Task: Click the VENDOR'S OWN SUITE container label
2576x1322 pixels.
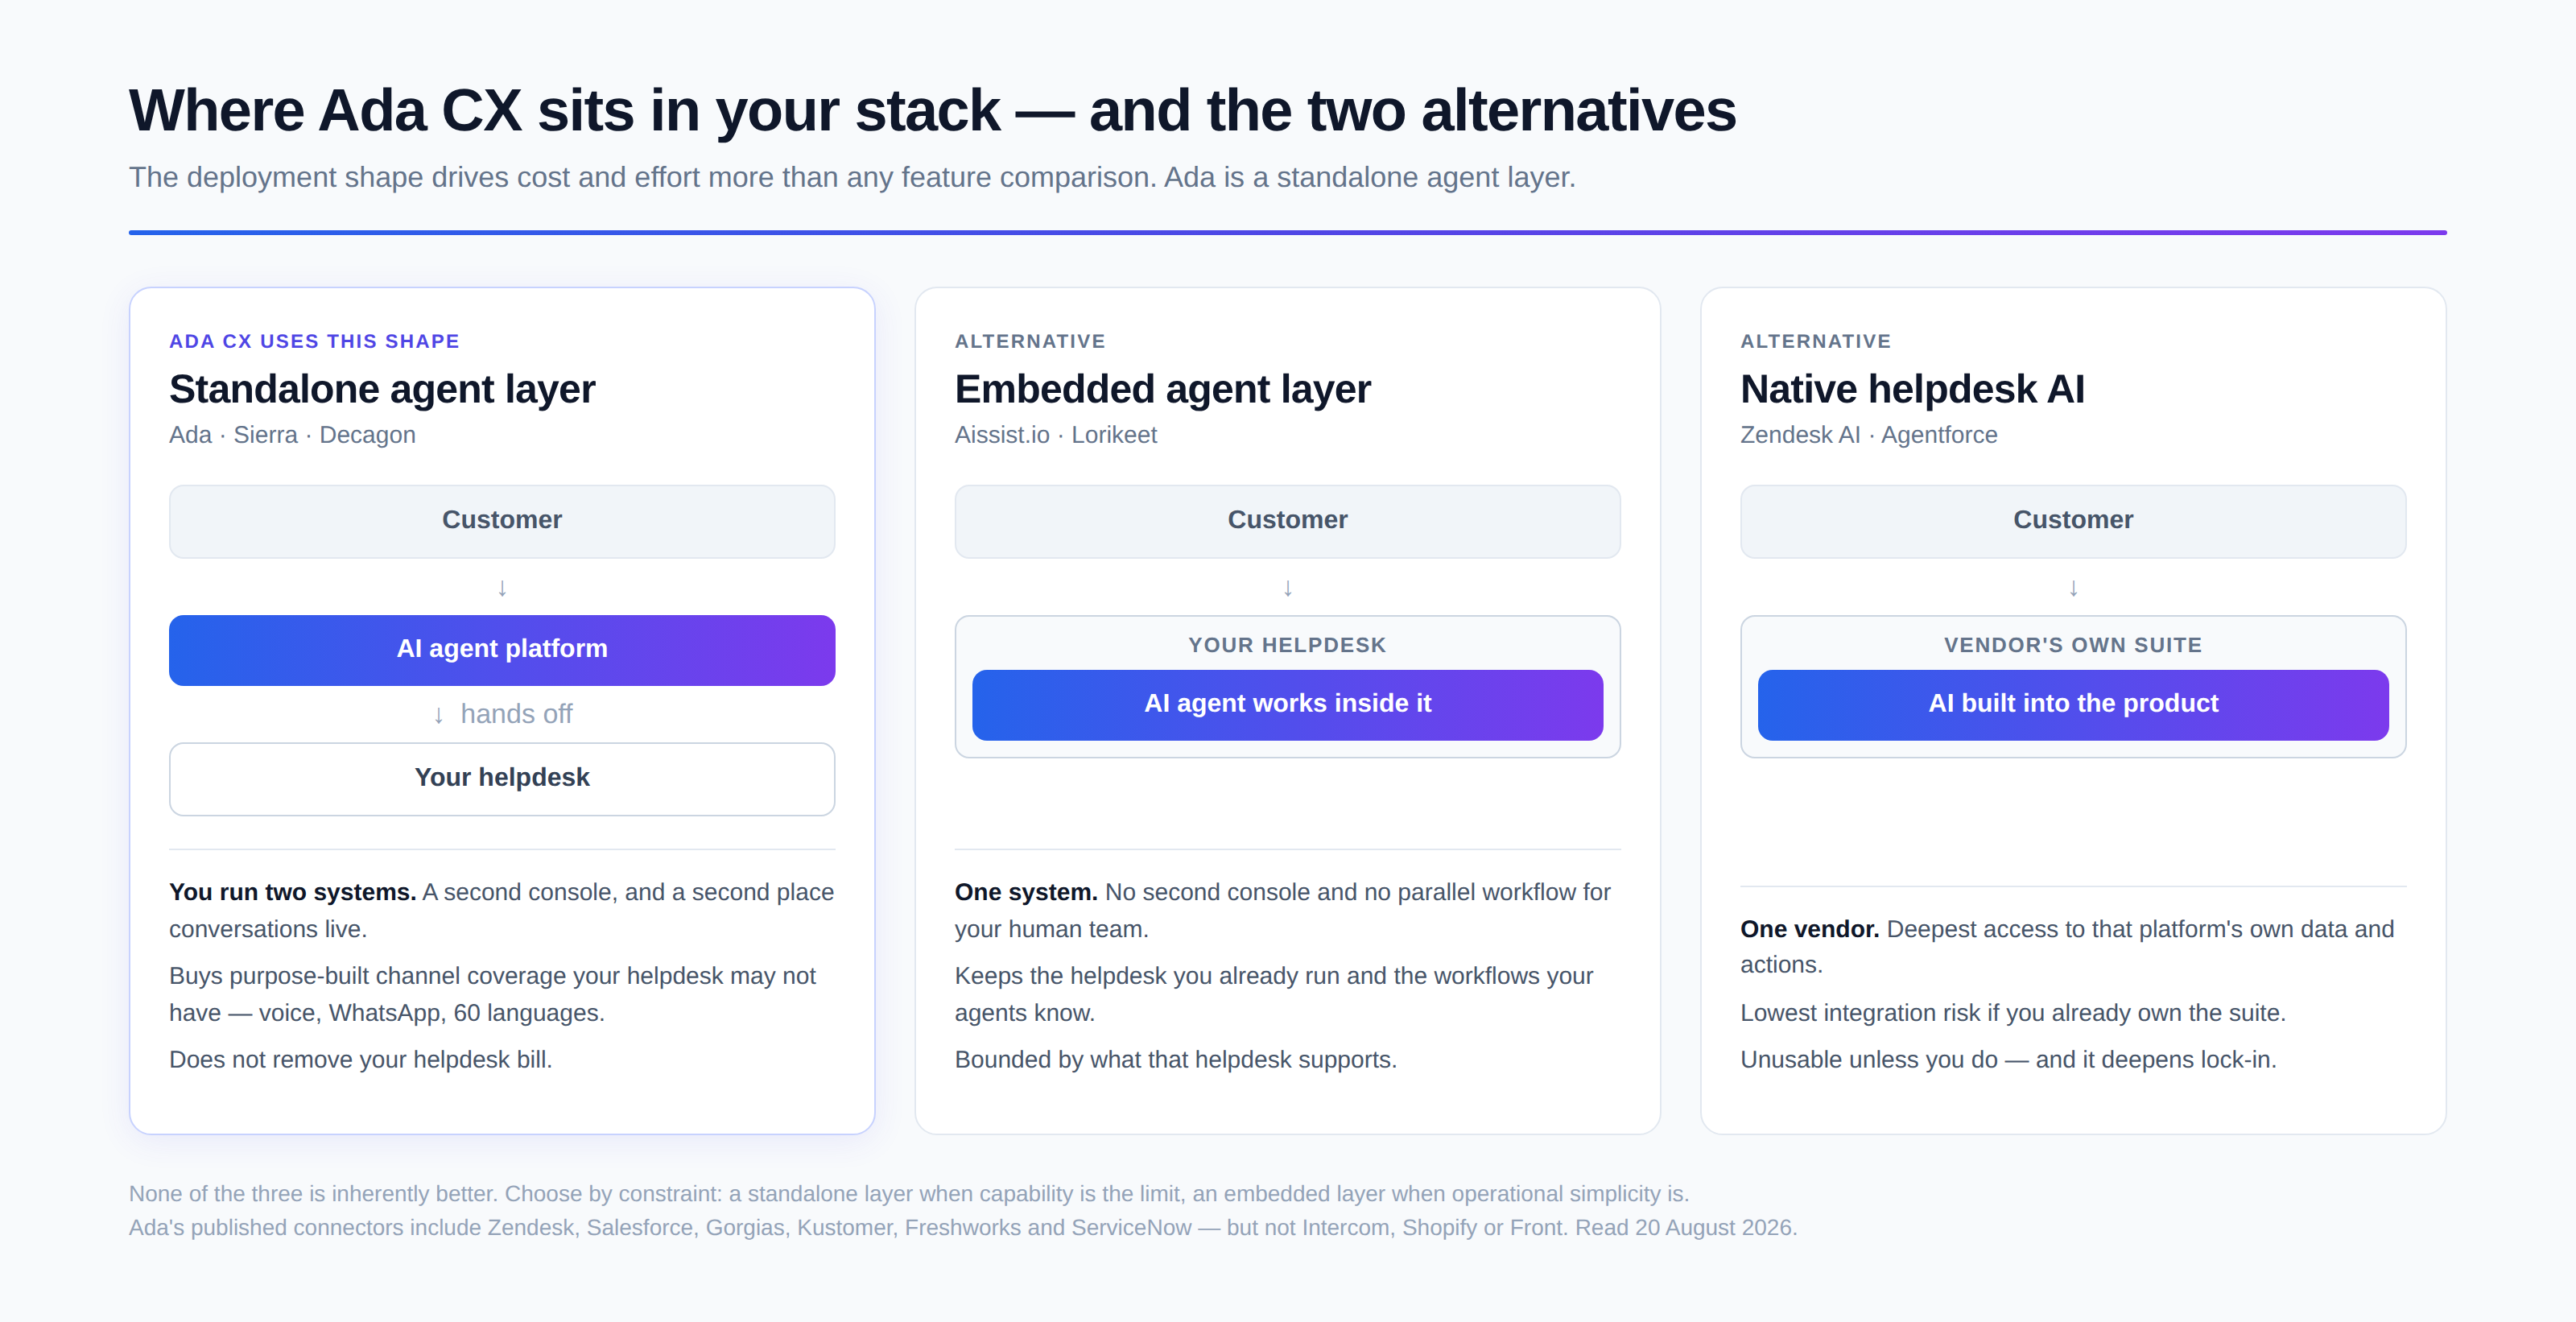Action: 2073,645
